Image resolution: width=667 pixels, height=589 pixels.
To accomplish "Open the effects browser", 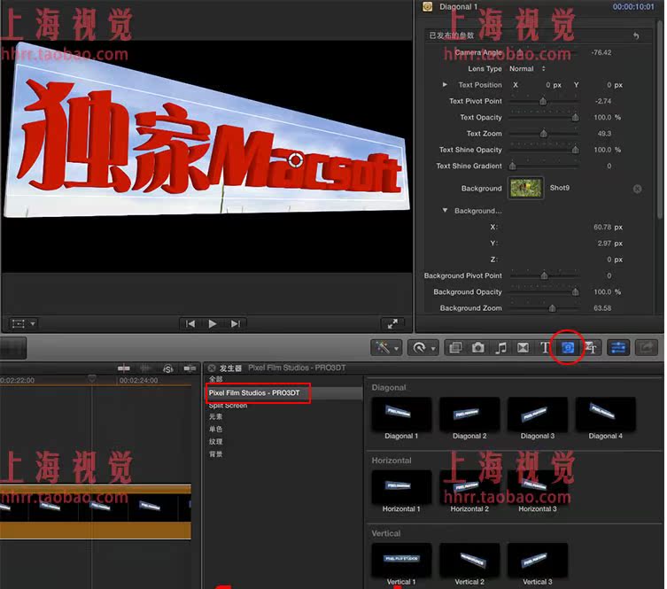I will [x=455, y=348].
